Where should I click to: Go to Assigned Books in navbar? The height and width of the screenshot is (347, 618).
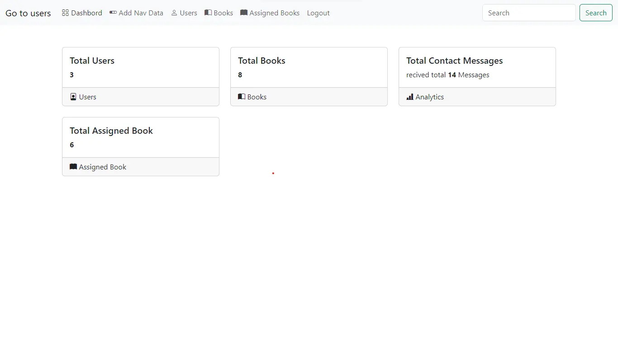point(274,13)
